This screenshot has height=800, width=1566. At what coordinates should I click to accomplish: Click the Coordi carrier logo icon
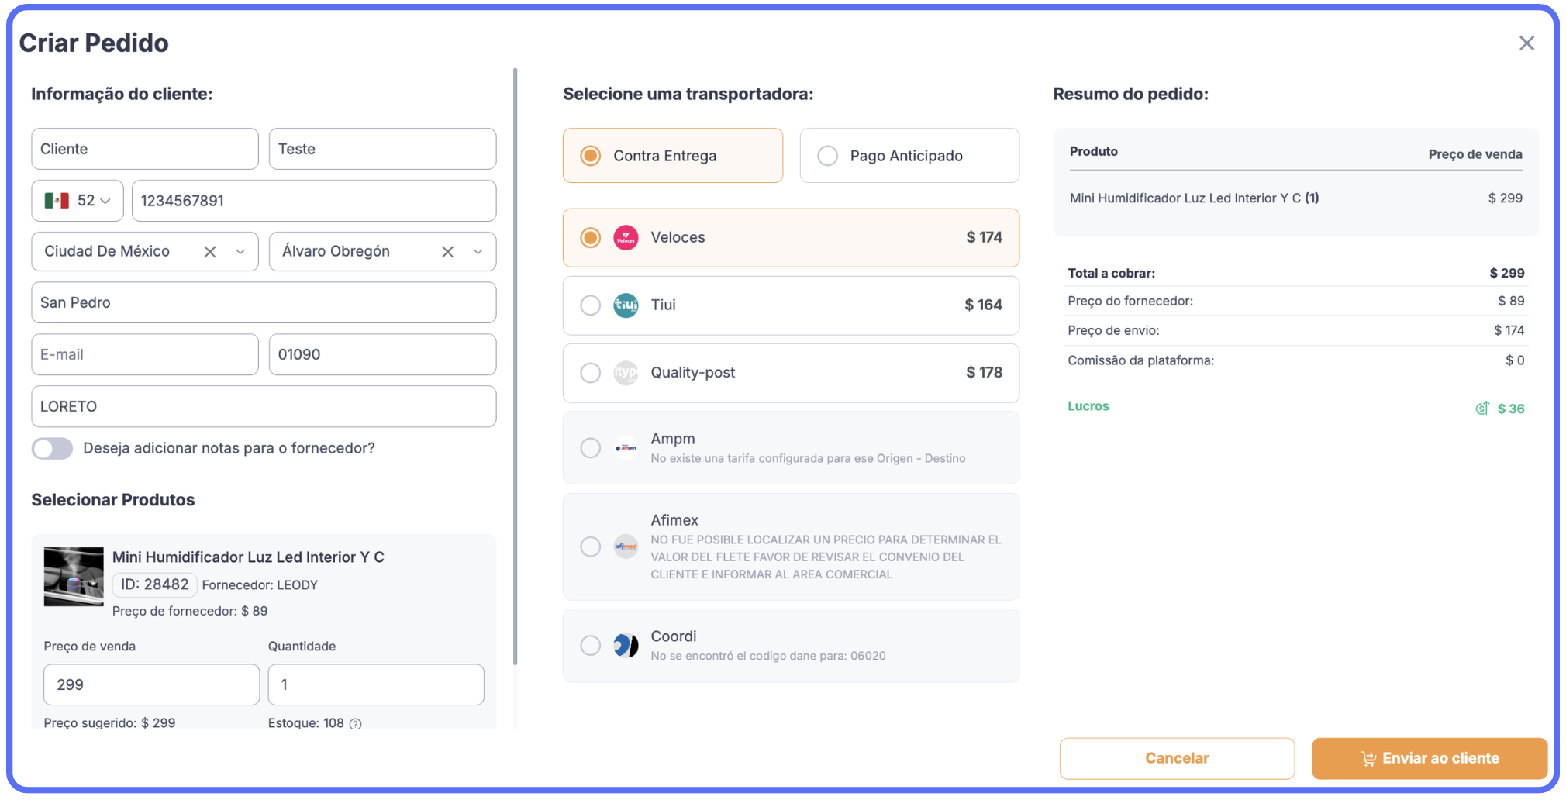[x=626, y=645]
